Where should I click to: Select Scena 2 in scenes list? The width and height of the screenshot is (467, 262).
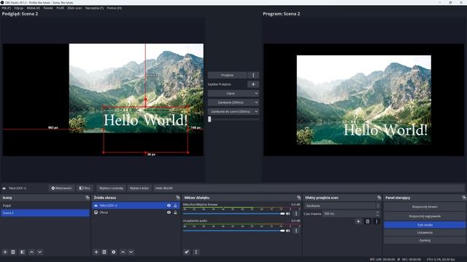45,213
